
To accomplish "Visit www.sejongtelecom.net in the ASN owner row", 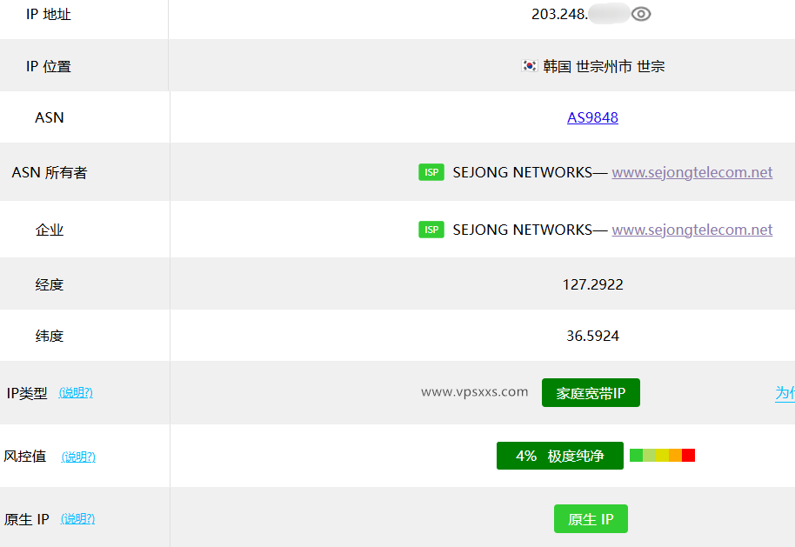I will pos(691,172).
